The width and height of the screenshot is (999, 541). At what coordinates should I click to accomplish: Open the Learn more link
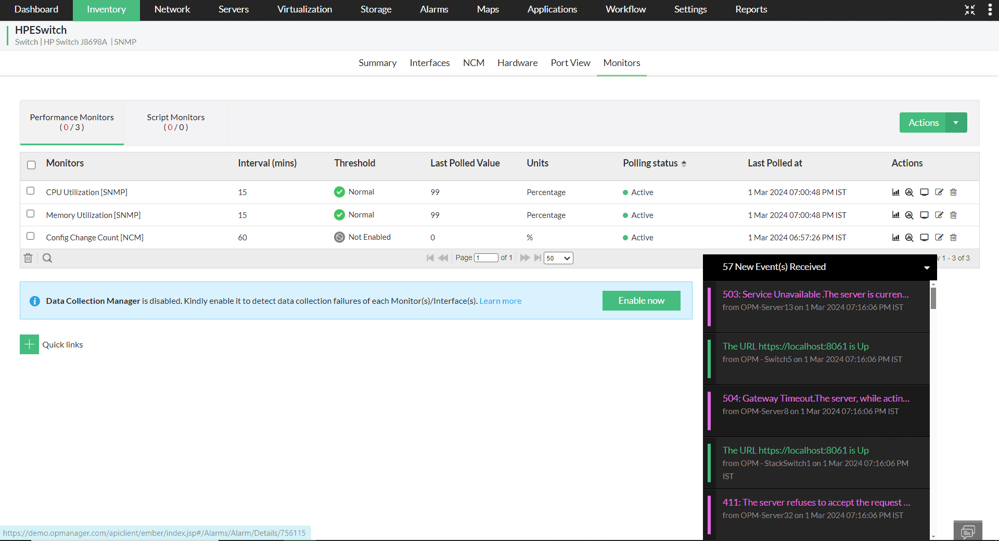[500, 301]
